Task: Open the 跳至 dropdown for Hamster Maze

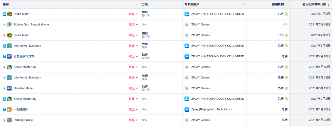Action: (133, 88)
